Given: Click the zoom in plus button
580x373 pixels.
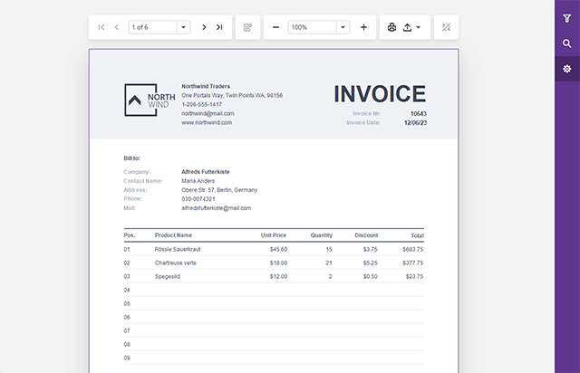Looking at the screenshot, I should coord(363,27).
